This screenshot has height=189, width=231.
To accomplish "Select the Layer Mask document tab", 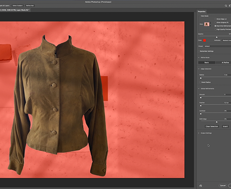I will pos(15,10).
